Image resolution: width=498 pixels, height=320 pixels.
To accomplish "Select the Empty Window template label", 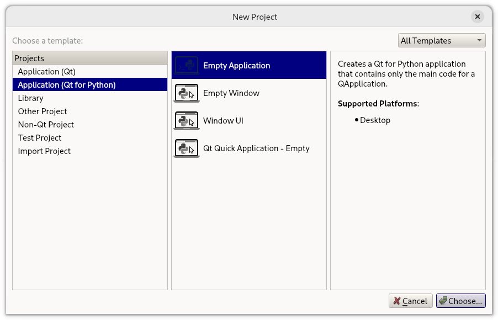I will [x=231, y=93].
